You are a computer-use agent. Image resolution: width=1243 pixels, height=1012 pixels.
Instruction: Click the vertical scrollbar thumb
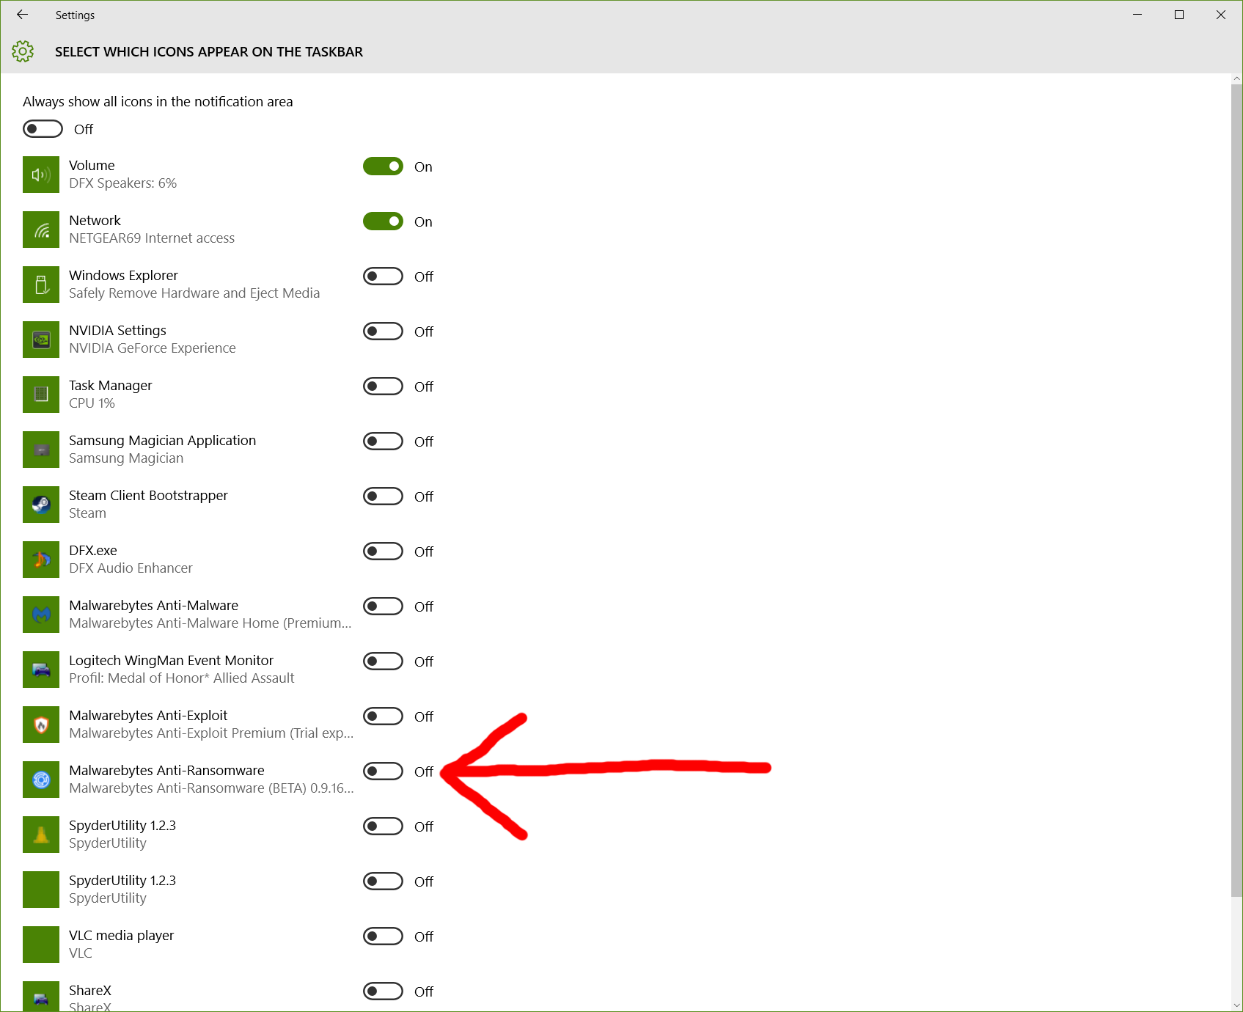pyautogui.click(x=1236, y=490)
